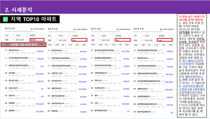This screenshot has height=119, width=210.
Task: Click 래미안하이어스 link in side note
Action: click(194, 77)
